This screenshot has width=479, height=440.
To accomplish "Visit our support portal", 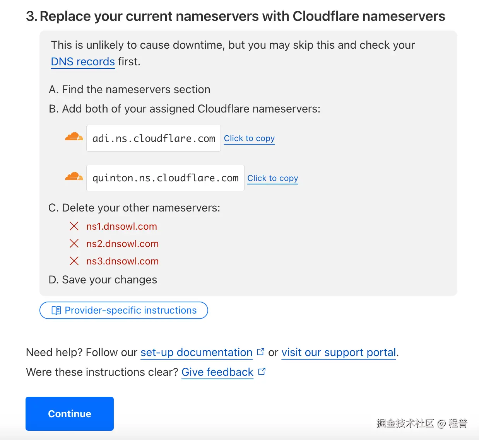I will [338, 352].
